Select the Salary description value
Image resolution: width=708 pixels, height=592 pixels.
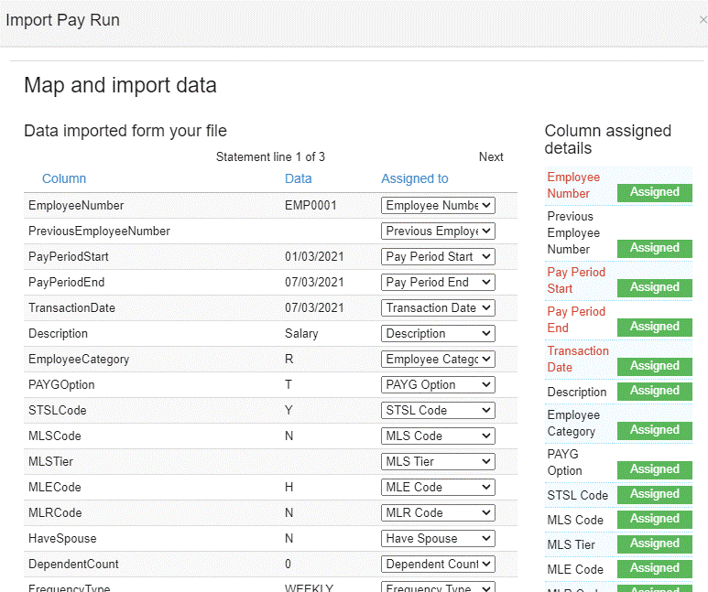[301, 334]
